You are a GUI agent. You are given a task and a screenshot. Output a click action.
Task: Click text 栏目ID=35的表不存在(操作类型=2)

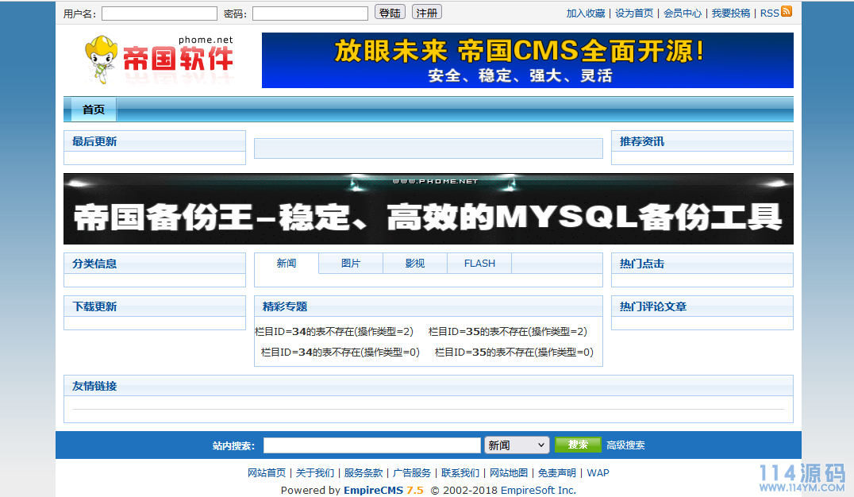[508, 331]
